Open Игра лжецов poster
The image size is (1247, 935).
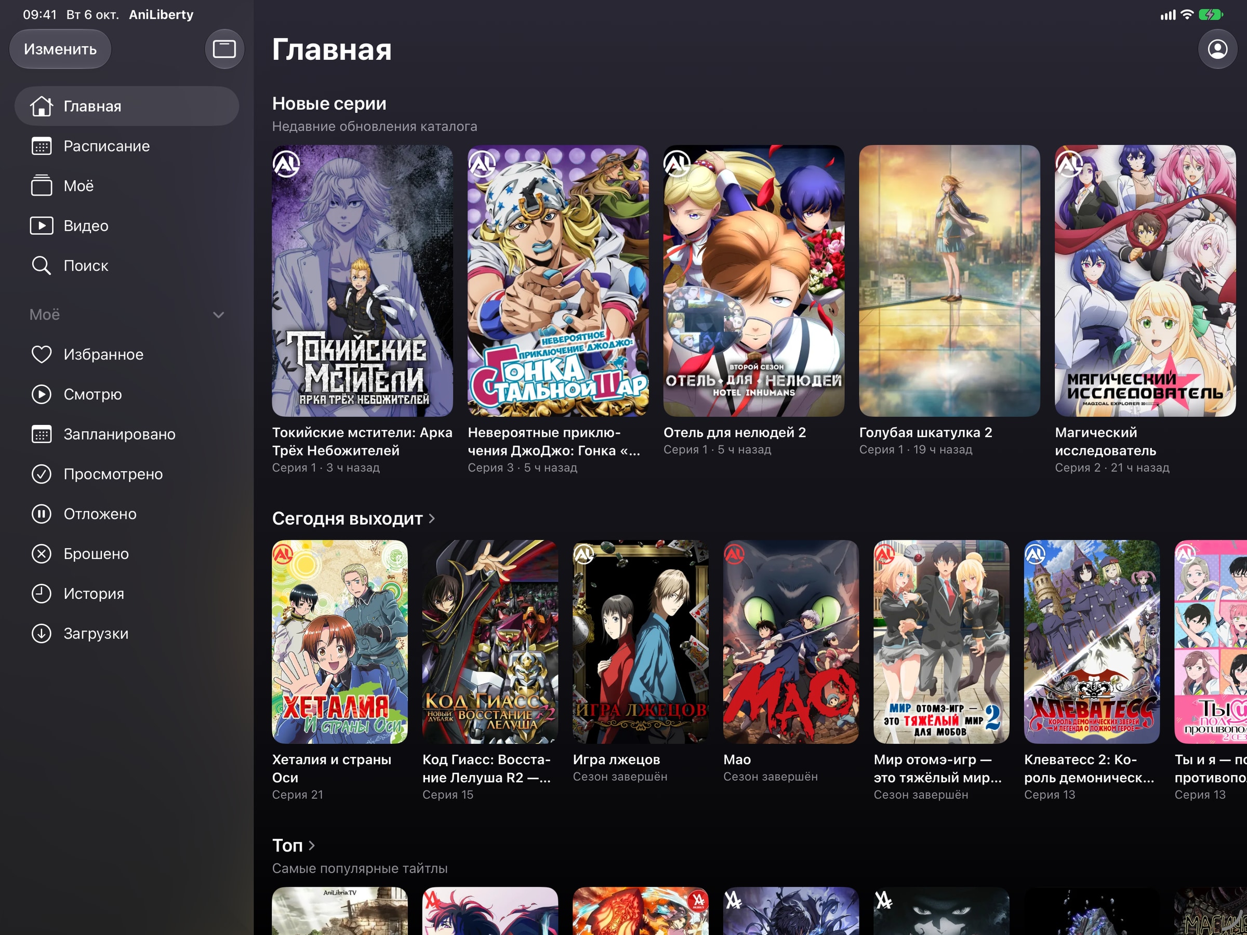641,642
